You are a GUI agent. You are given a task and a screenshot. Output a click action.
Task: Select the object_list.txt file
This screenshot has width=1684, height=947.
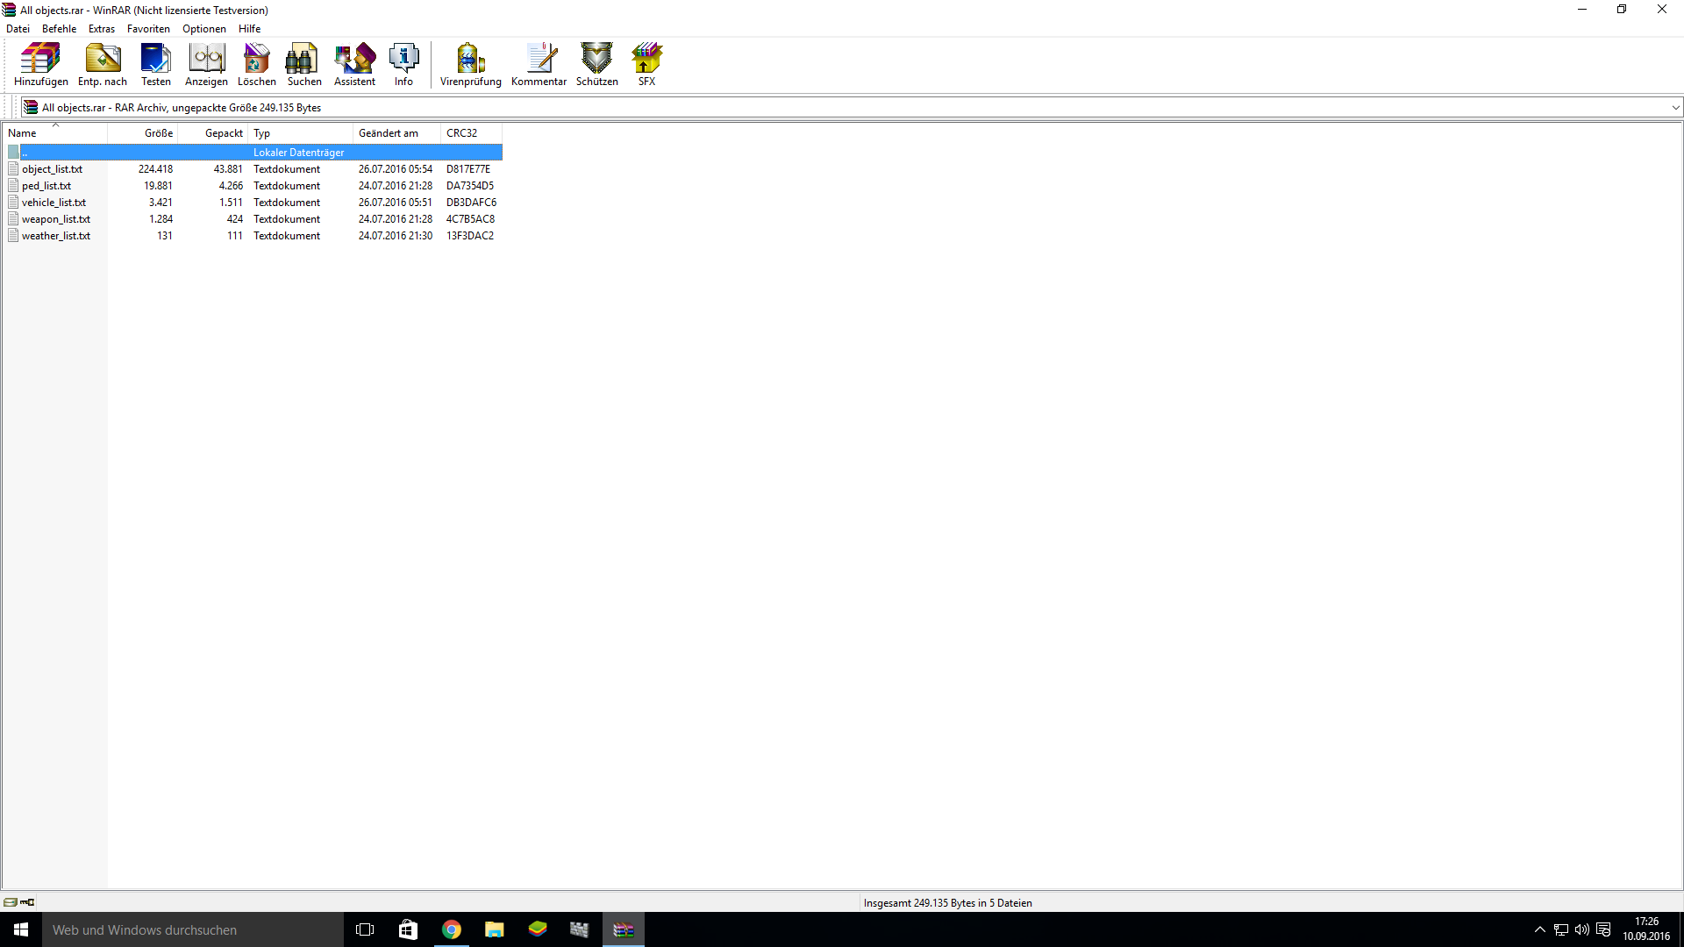[52, 169]
